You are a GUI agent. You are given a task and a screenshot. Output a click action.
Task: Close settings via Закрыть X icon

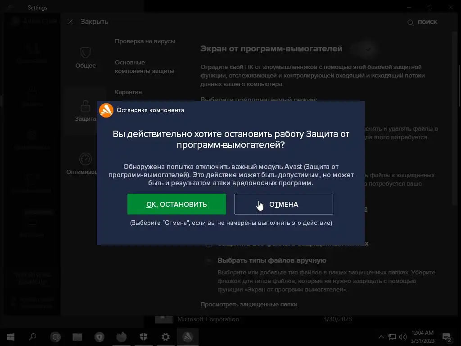coord(70,22)
